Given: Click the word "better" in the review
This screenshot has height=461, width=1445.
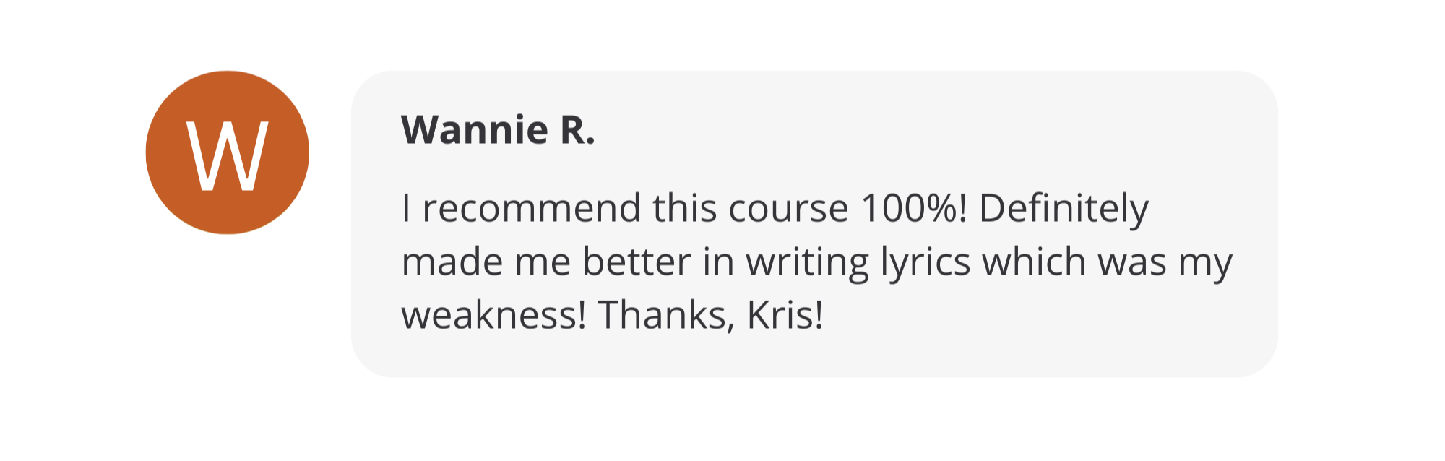Looking at the screenshot, I should (x=637, y=262).
